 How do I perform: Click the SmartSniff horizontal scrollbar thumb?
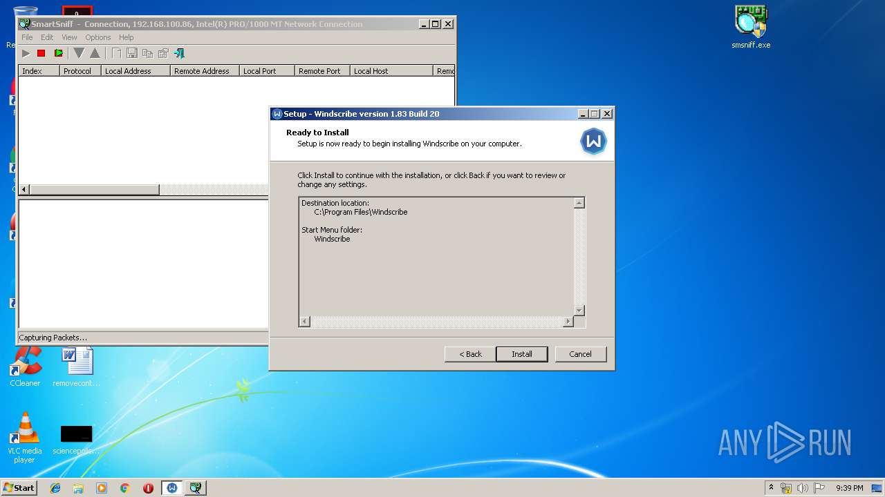(x=95, y=189)
